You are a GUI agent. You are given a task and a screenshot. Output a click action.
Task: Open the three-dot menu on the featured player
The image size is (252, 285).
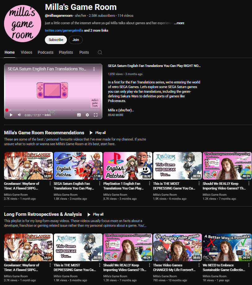(94, 69)
